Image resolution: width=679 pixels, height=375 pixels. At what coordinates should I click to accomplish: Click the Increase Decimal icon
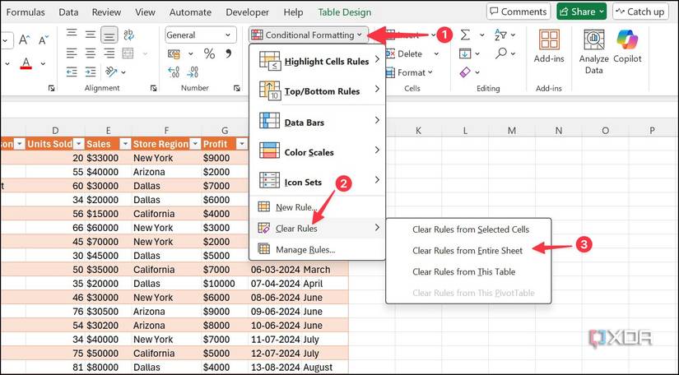[x=174, y=72]
